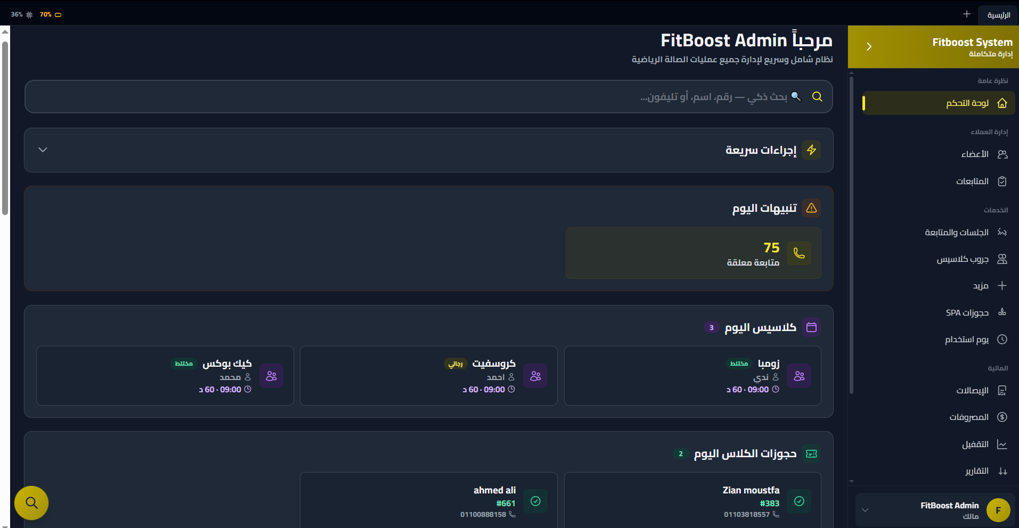Click the رجالي badge on كروسفيت
This screenshot has width=1019, height=528.
pyautogui.click(x=455, y=364)
